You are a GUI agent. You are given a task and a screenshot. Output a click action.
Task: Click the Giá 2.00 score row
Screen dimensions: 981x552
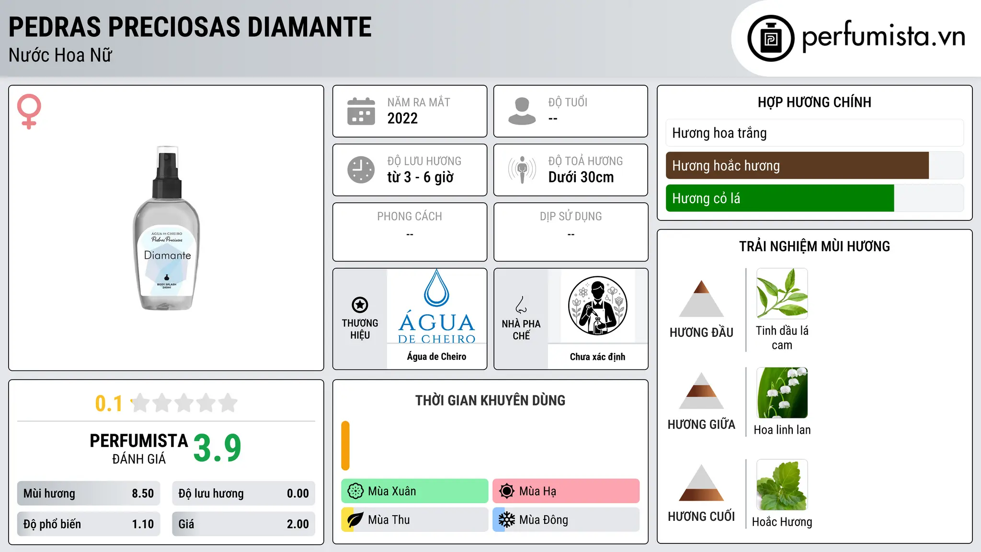point(244,524)
